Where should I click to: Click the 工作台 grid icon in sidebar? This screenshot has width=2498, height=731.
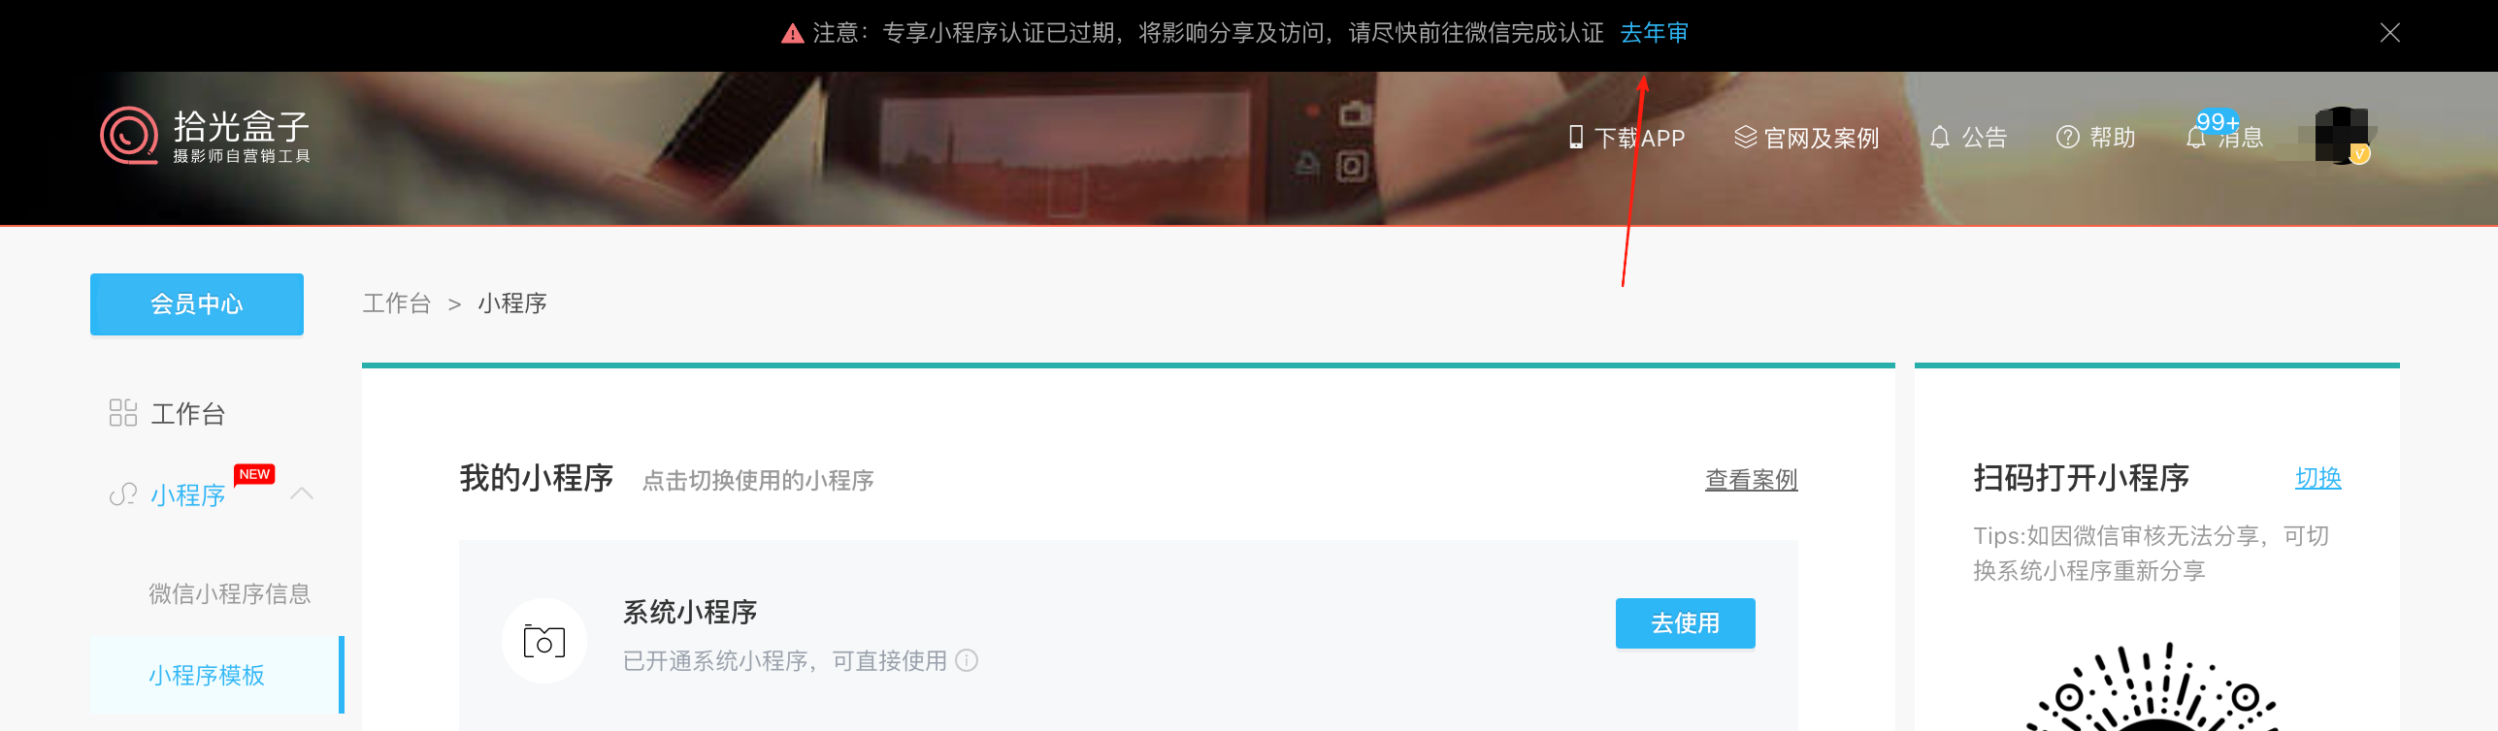pyautogui.click(x=123, y=413)
